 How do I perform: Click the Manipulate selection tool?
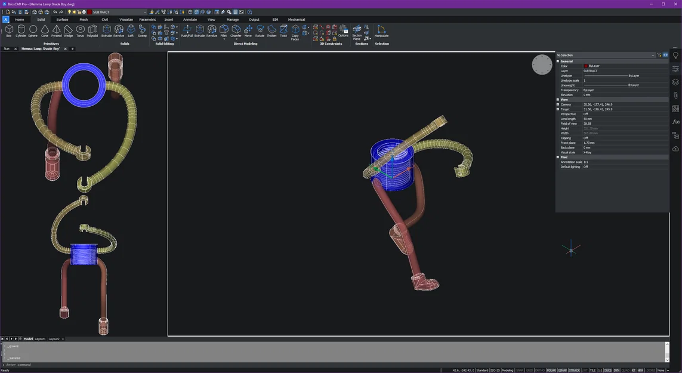pos(381,30)
